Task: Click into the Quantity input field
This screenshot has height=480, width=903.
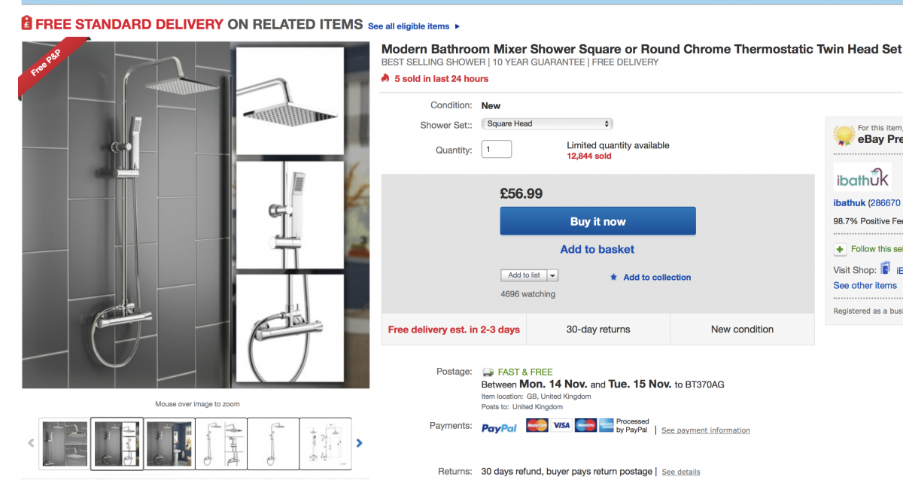Action: pyautogui.click(x=496, y=150)
